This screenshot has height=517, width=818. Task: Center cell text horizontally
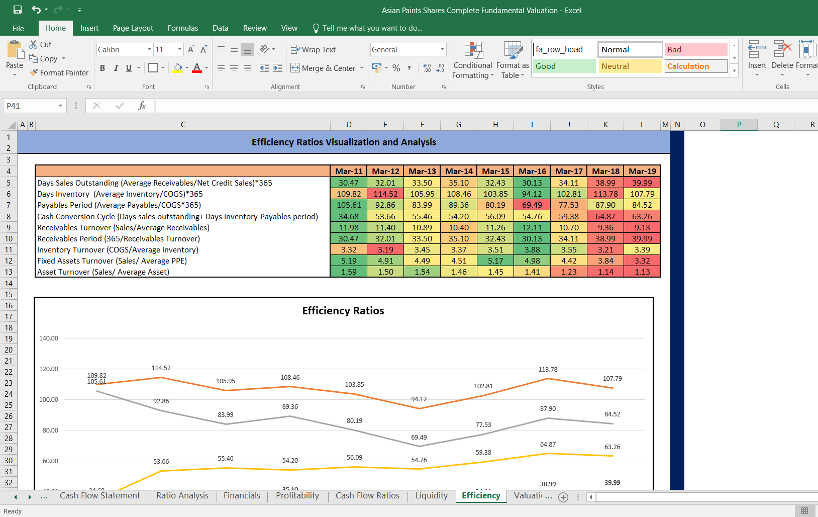coord(234,68)
